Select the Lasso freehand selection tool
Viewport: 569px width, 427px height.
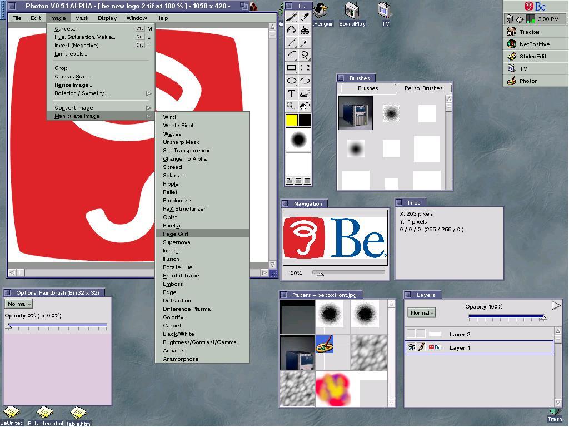(305, 55)
